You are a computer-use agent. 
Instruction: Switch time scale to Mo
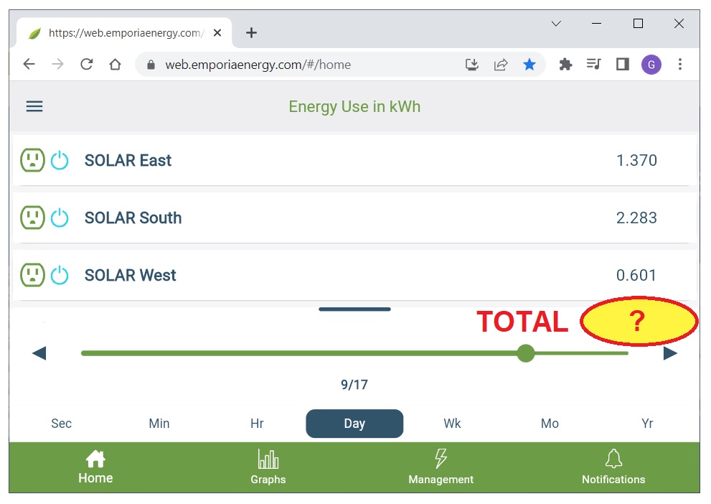click(550, 424)
